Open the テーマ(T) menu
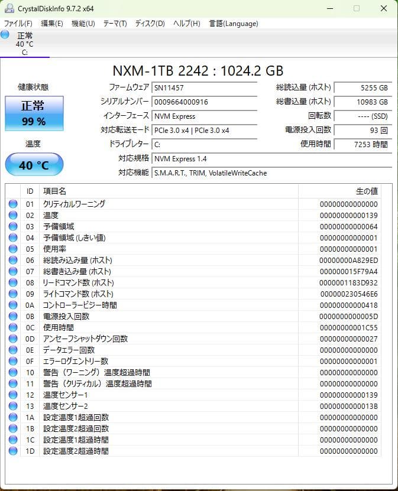The image size is (398, 491). 115,24
